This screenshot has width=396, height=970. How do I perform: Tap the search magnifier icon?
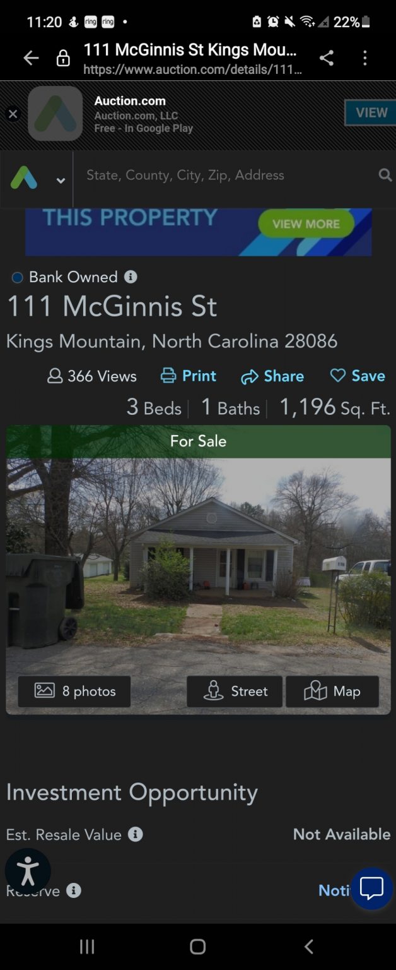point(385,176)
